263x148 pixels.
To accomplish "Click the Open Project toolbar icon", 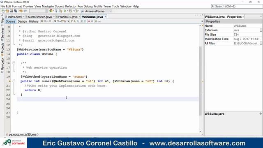I will click(12, 11).
